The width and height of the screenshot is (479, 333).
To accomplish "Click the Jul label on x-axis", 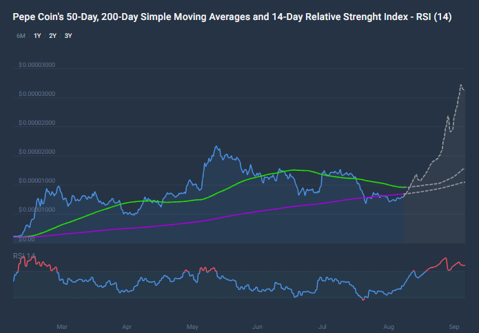I will point(323,327).
